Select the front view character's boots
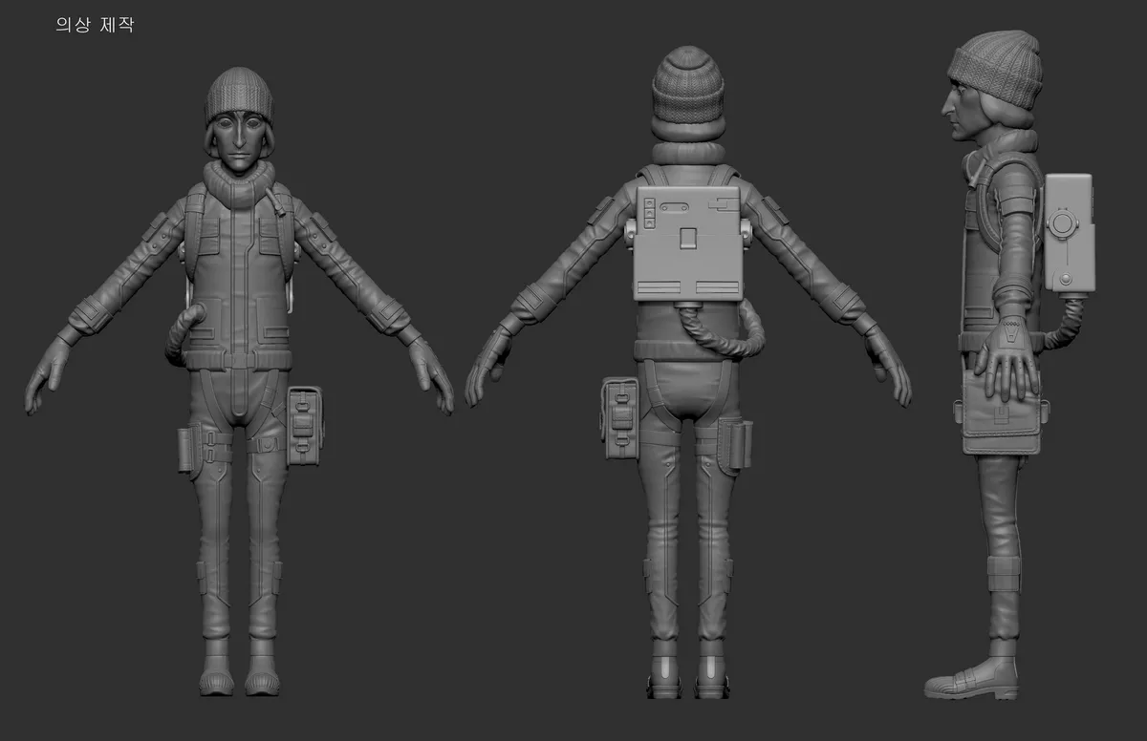 [x=240, y=668]
